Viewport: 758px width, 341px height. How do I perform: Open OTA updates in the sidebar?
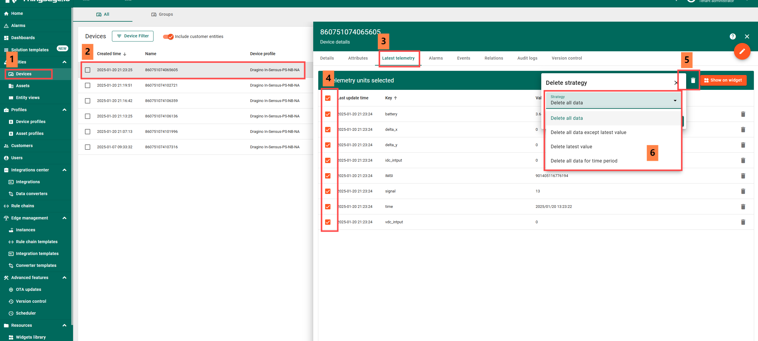pyautogui.click(x=29, y=289)
